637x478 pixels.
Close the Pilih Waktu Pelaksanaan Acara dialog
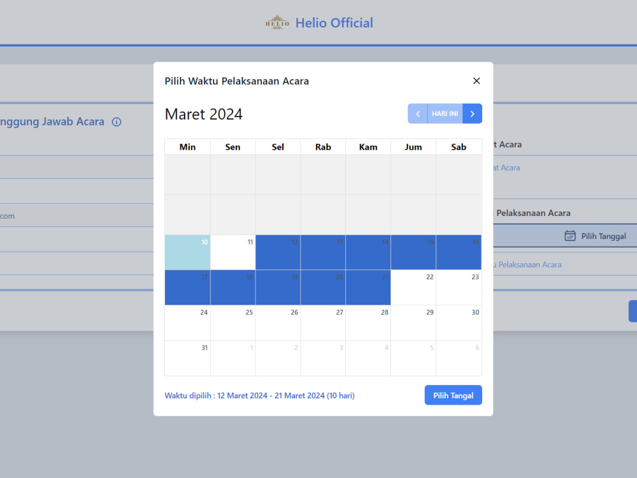click(476, 81)
